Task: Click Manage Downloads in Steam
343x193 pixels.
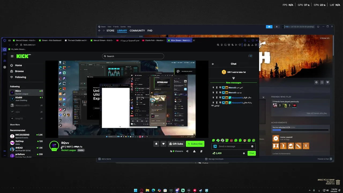Action: tap(214, 159)
